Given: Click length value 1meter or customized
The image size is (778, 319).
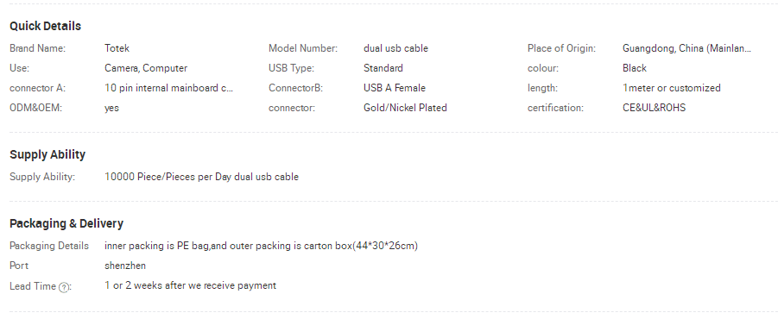Looking at the screenshot, I should [x=672, y=88].
